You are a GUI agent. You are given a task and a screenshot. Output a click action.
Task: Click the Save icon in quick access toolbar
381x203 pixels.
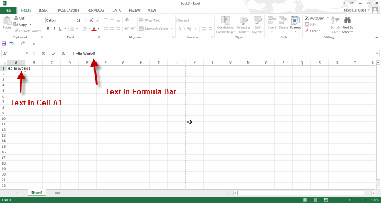coord(4,43)
